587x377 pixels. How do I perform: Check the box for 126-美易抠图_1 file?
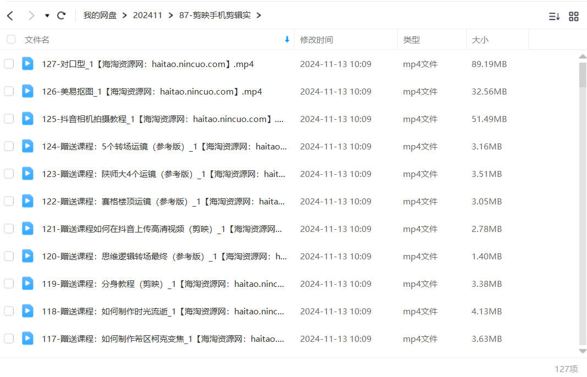point(9,91)
